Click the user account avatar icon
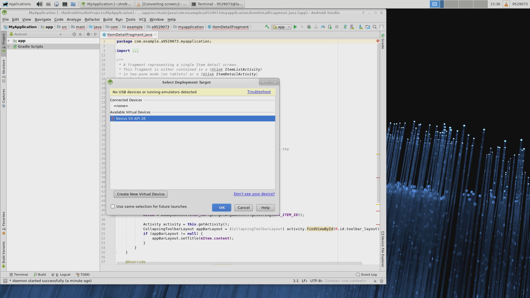This screenshot has width=530, height=298. tap(381, 27)
